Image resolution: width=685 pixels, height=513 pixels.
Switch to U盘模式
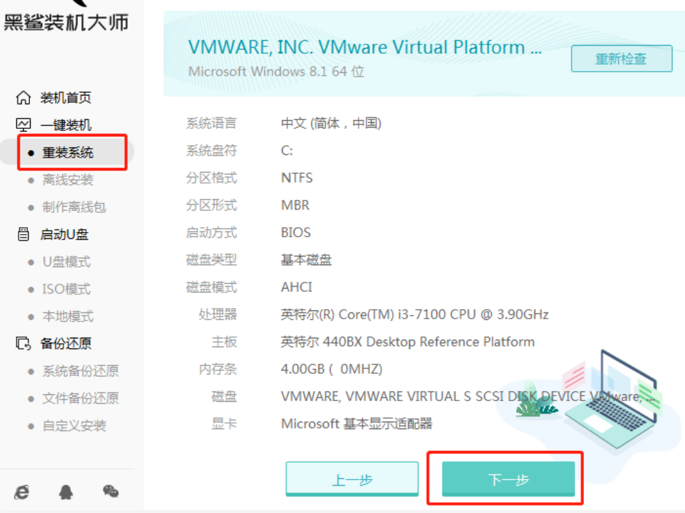pos(66,262)
